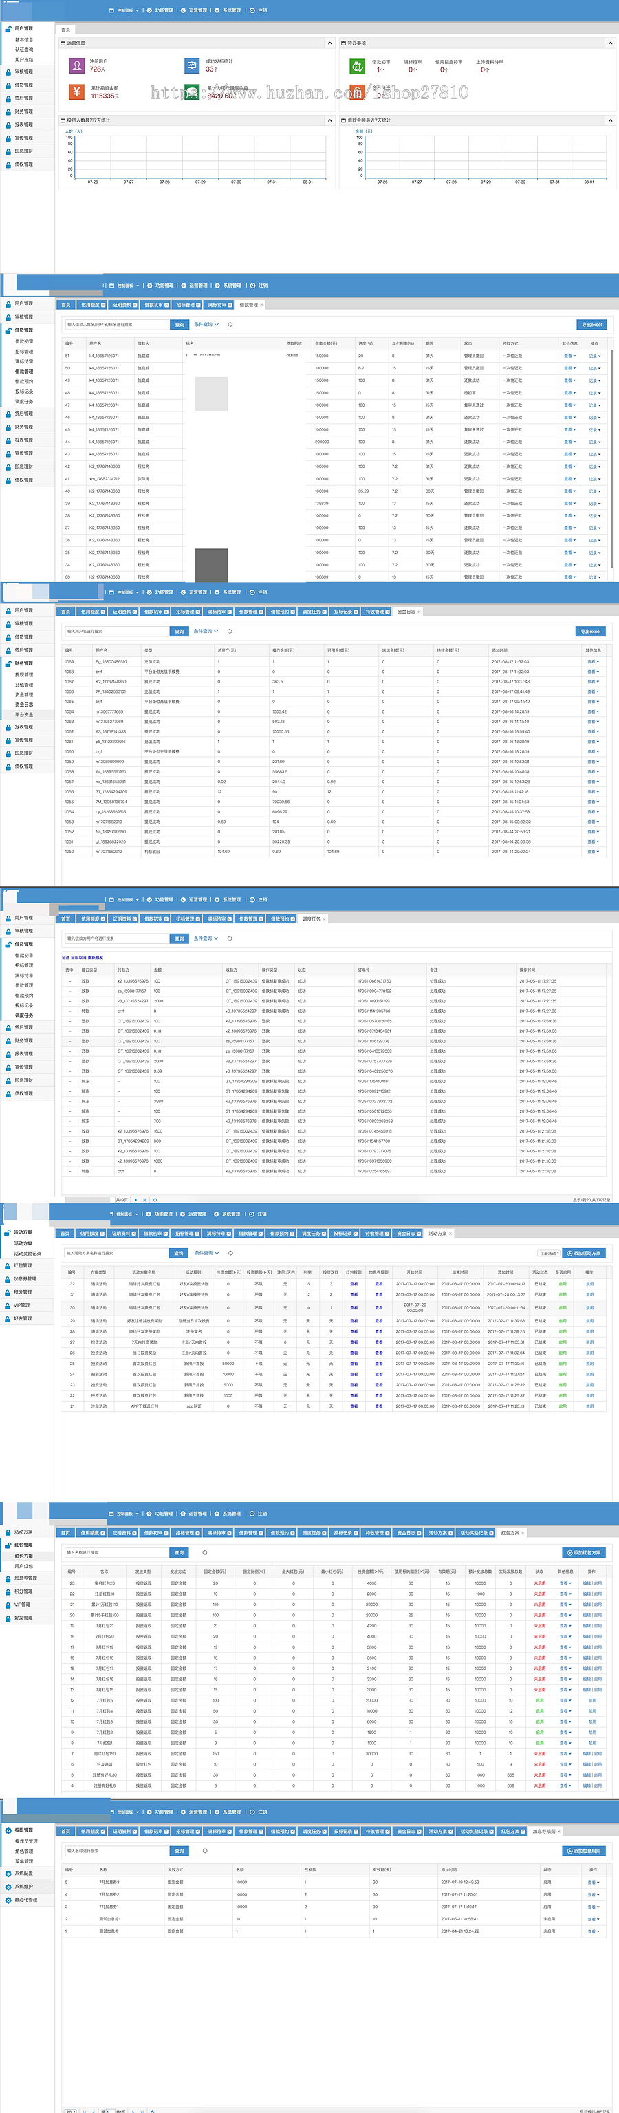This screenshot has width=619, height=2113.
Task: Select 提现管理 in 资金日志 screen sidebar
Action: (25, 674)
